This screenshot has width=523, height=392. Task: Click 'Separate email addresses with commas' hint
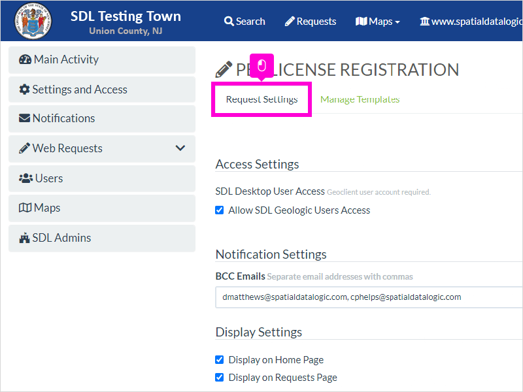click(340, 276)
